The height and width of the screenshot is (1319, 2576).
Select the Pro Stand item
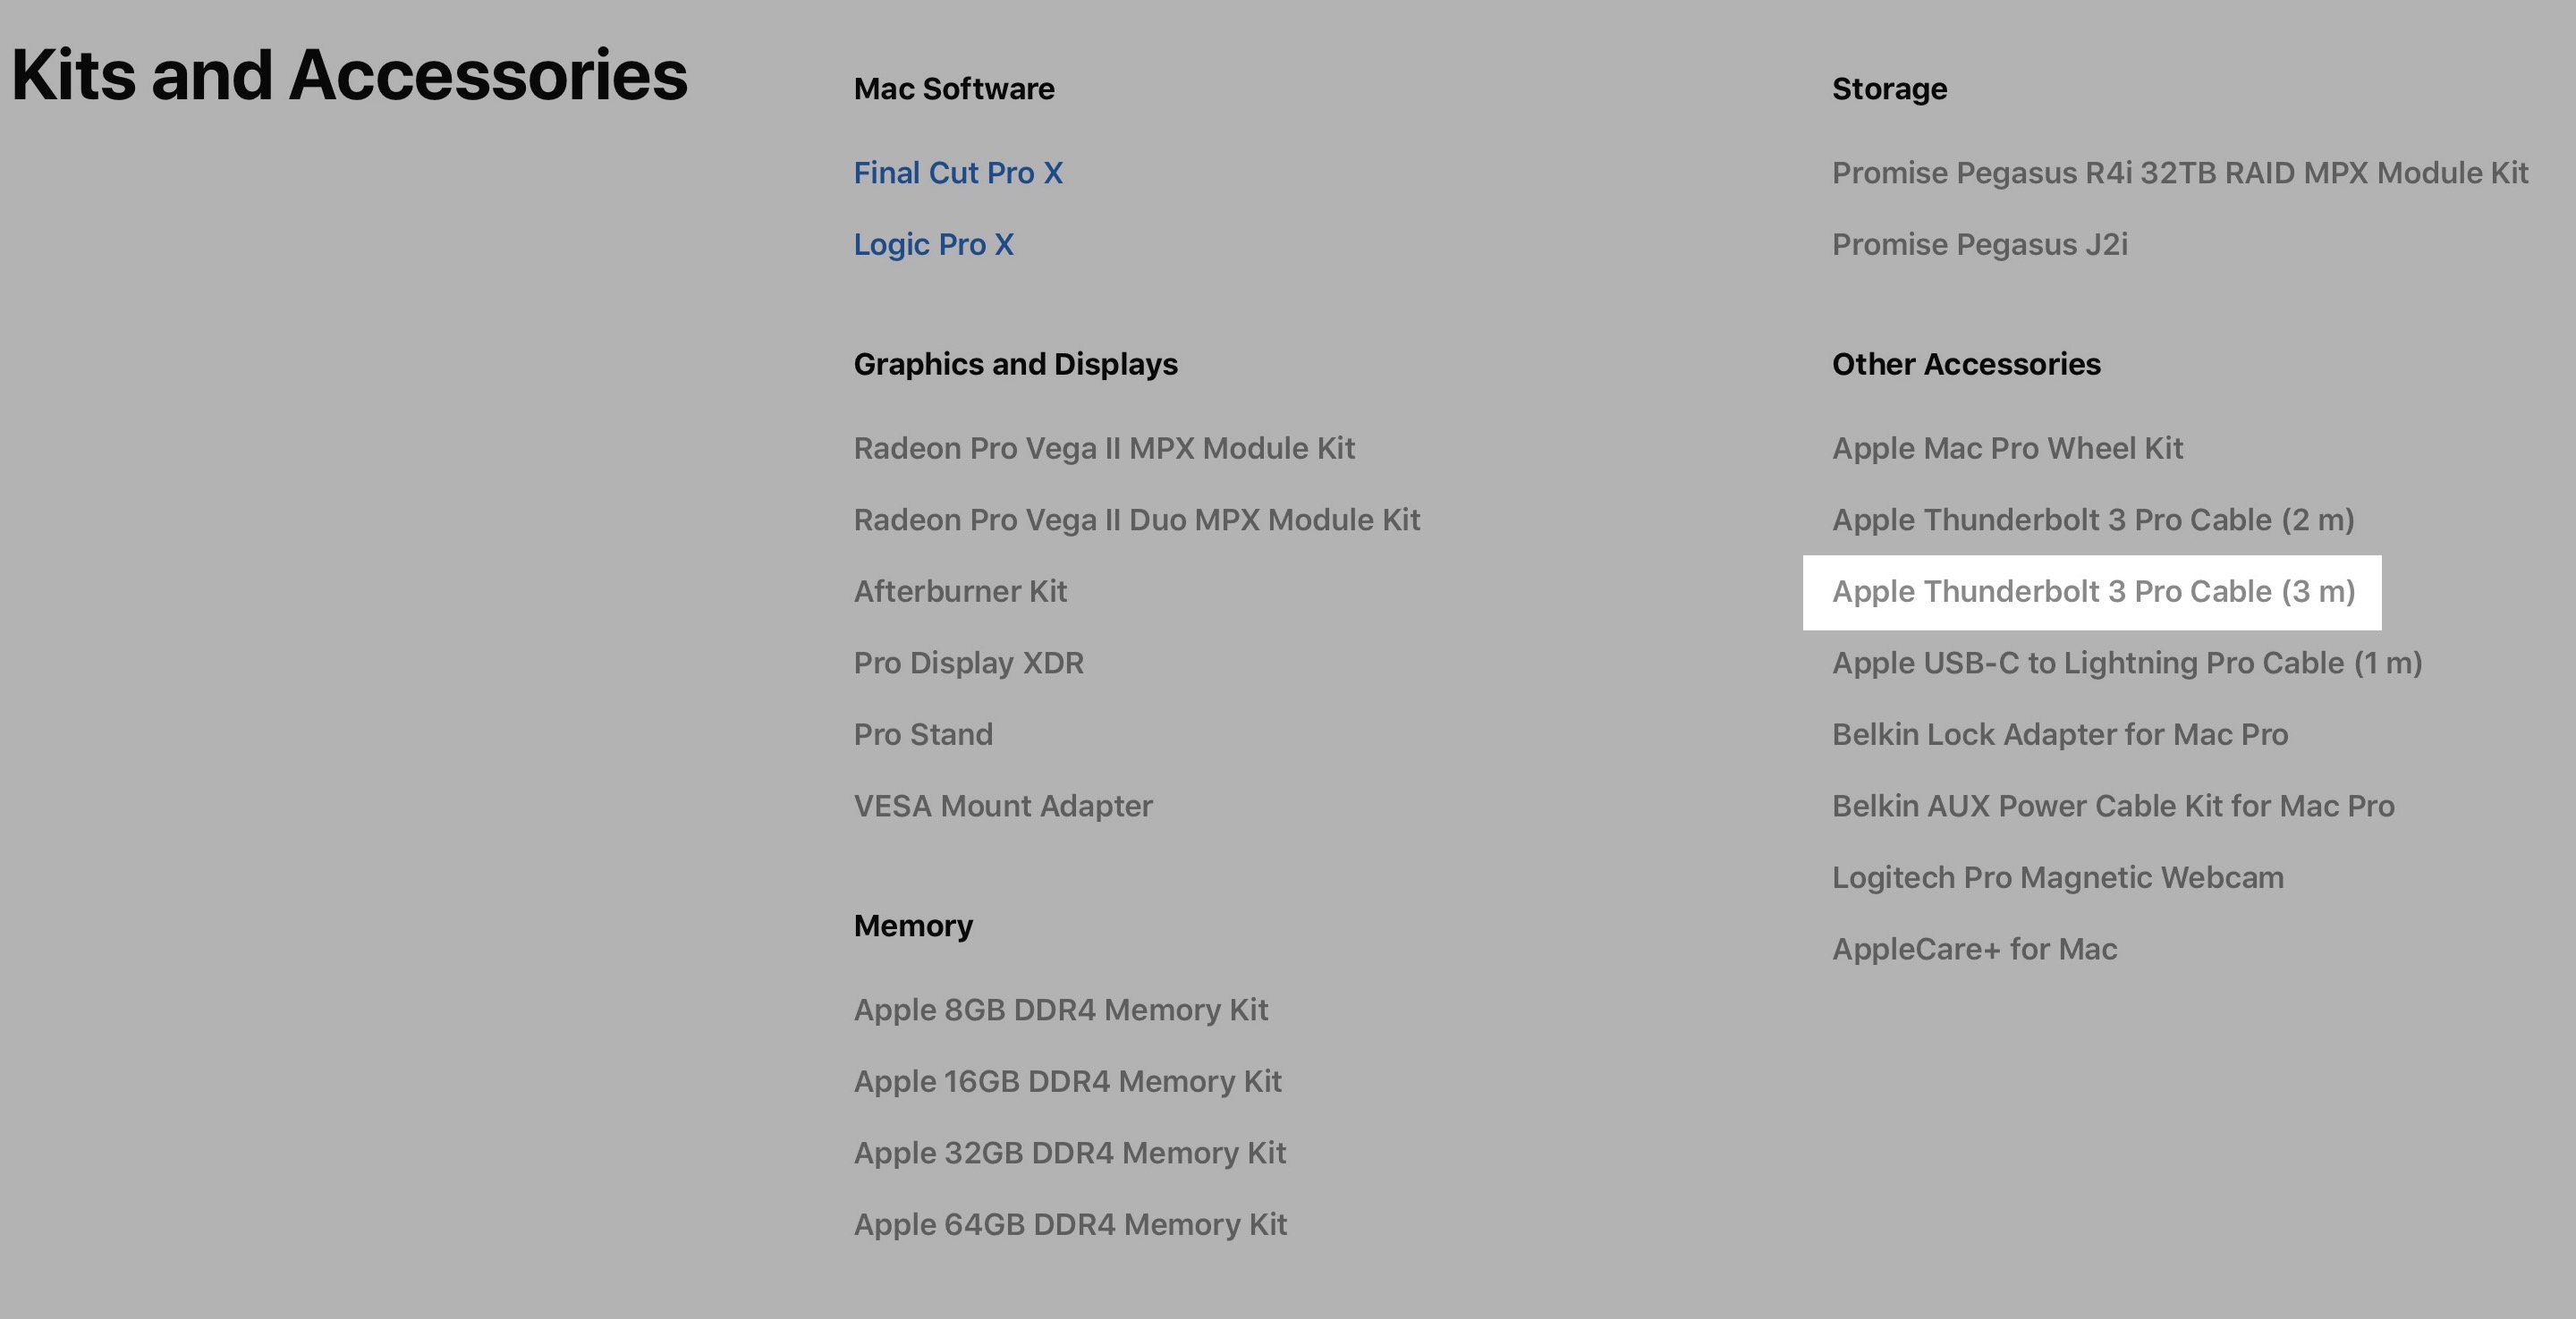pyautogui.click(x=922, y=735)
